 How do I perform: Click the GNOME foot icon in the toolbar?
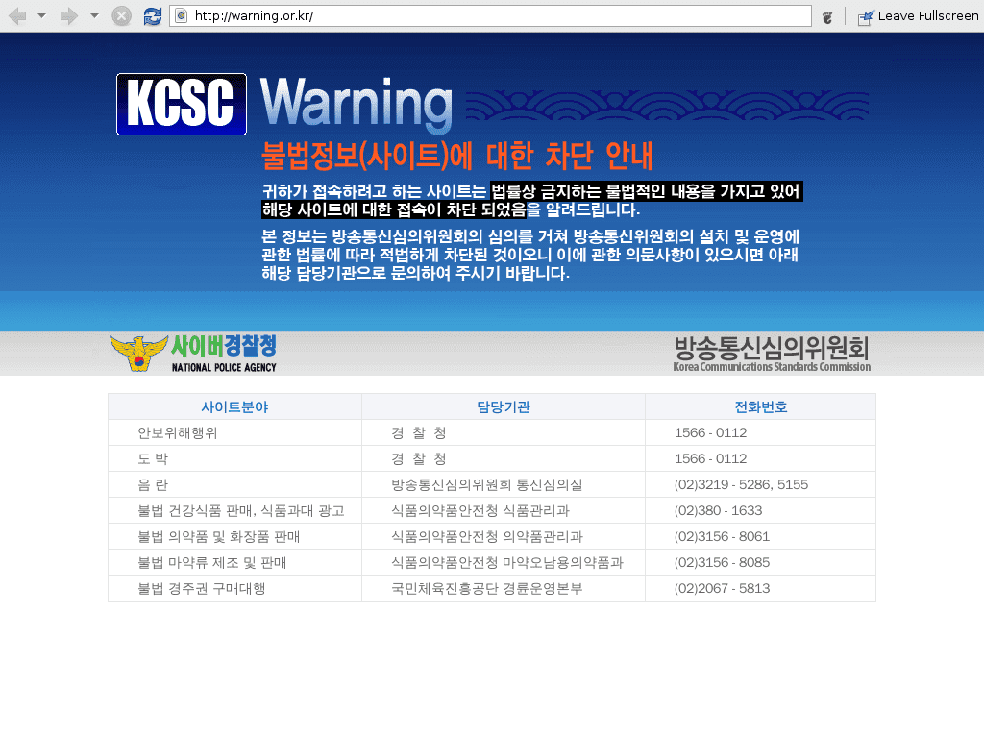(x=827, y=17)
